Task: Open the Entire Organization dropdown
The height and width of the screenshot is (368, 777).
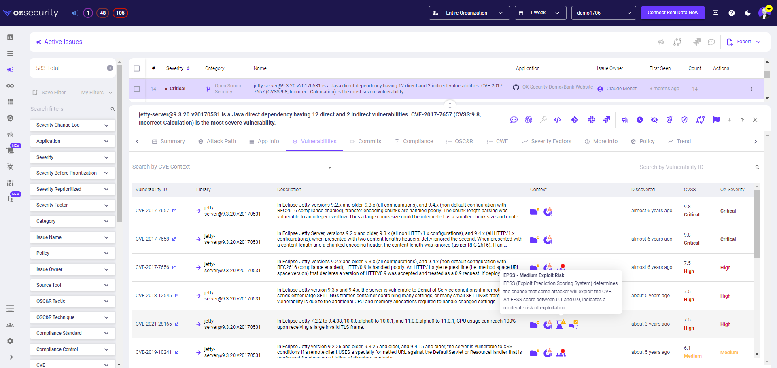Action: pos(468,13)
